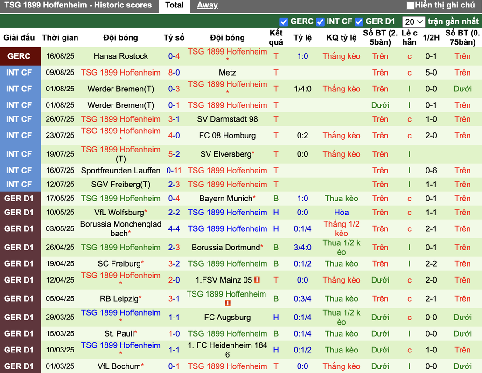Click the date 29/03/25

point(60,318)
